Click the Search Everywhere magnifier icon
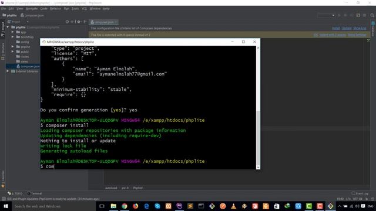Image resolution: width=376 pixels, height=211 pixels. coord(372,15)
